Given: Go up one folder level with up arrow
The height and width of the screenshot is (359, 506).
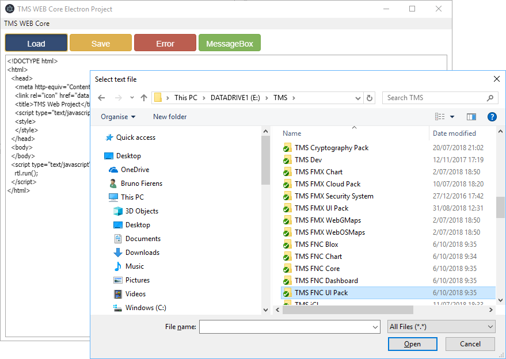Looking at the screenshot, I should pyautogui.click(x=144, y=98).
